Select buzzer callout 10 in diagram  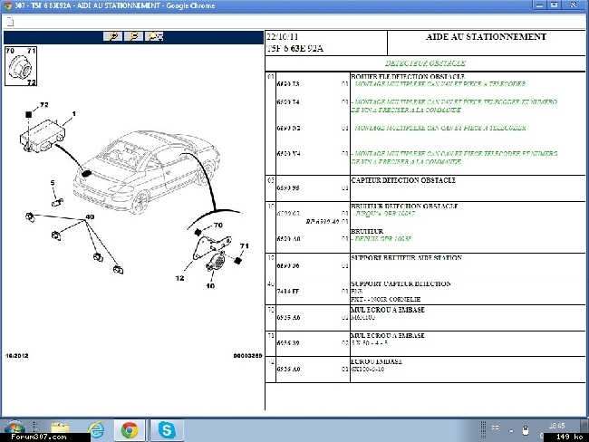coord(210,286)
